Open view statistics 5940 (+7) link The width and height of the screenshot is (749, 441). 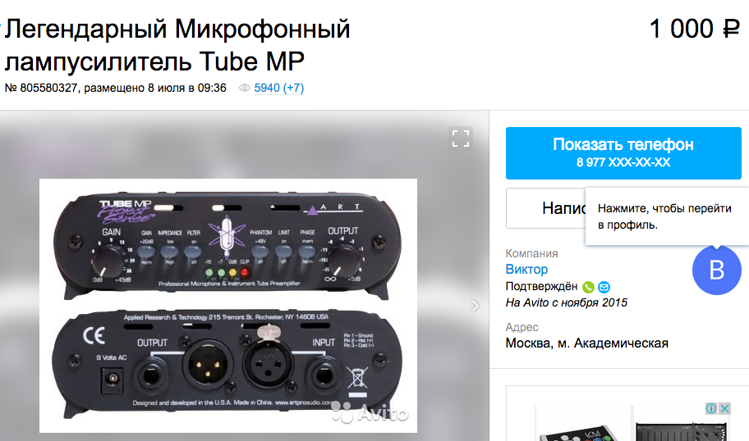(279, 89)
